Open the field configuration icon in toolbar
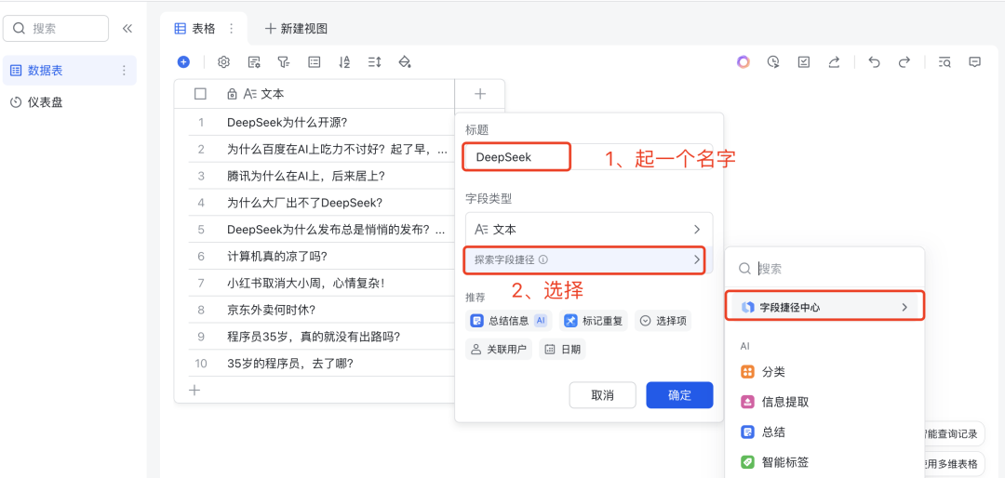This screenshot has height=478, width=1005. pyautogui.click(x=254, y=62)
